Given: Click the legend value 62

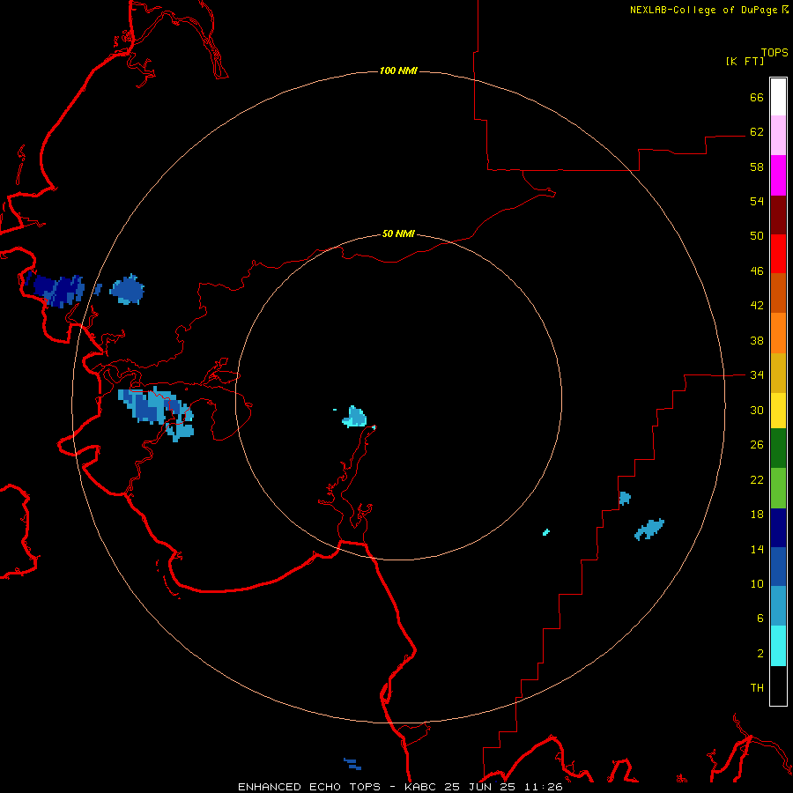Looking at the screenshot, I should coord(757,131).
